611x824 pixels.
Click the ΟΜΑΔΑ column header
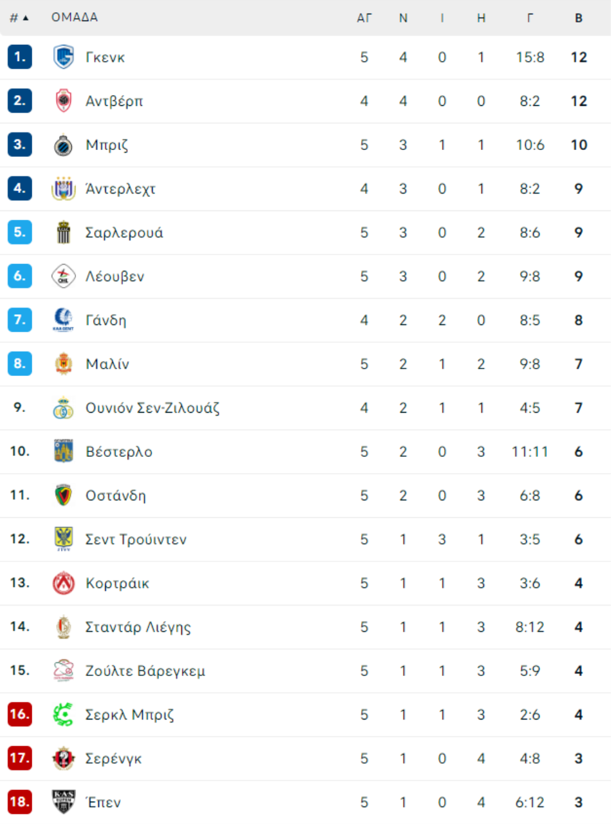coord(75,18)
